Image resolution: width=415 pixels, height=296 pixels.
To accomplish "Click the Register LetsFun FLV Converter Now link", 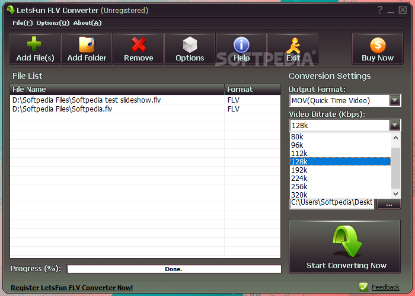I will tap(72, 288).
